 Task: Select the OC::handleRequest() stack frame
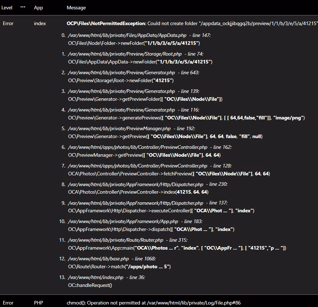(88, 285)
